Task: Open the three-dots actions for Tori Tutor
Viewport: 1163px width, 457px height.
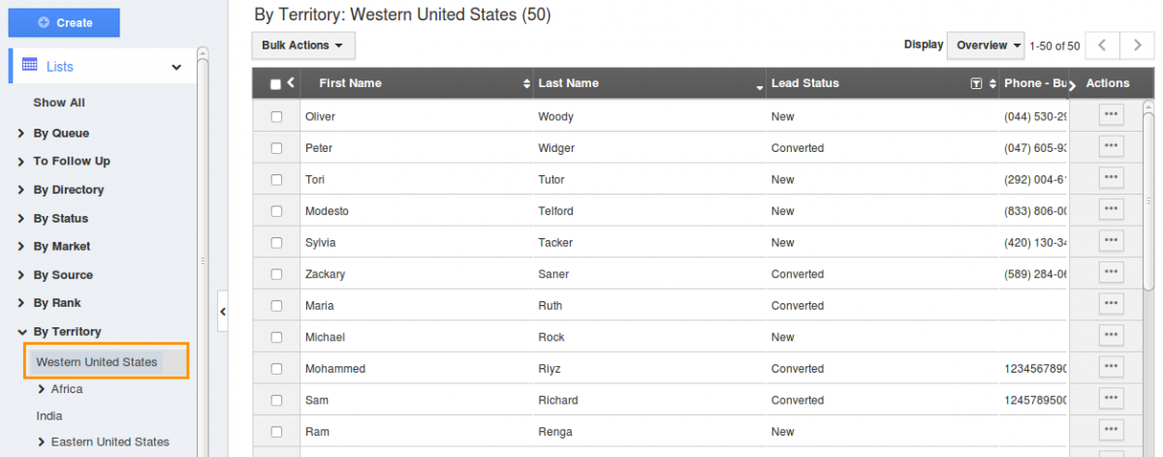Action: [1111, 178]
